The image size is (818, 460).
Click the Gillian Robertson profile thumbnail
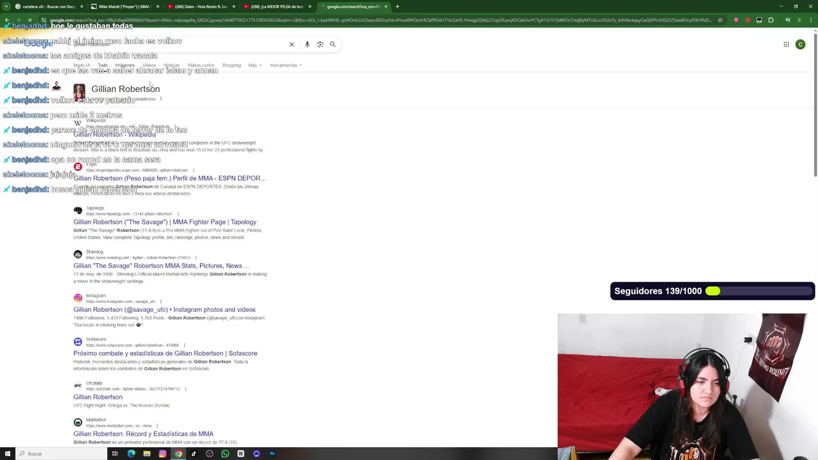pyautogui.click(x=79, y=92)
